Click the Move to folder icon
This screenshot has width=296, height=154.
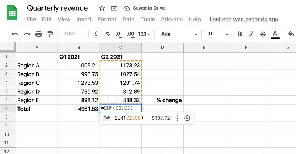point(114,8)
